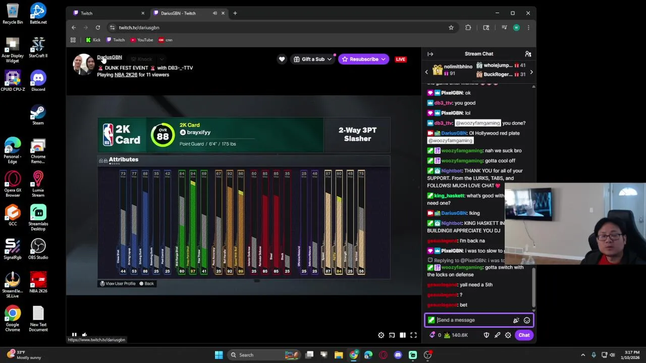Open Chrome three-dot menu
This screenshot has height=363, width=646.
tap(528, 28)
